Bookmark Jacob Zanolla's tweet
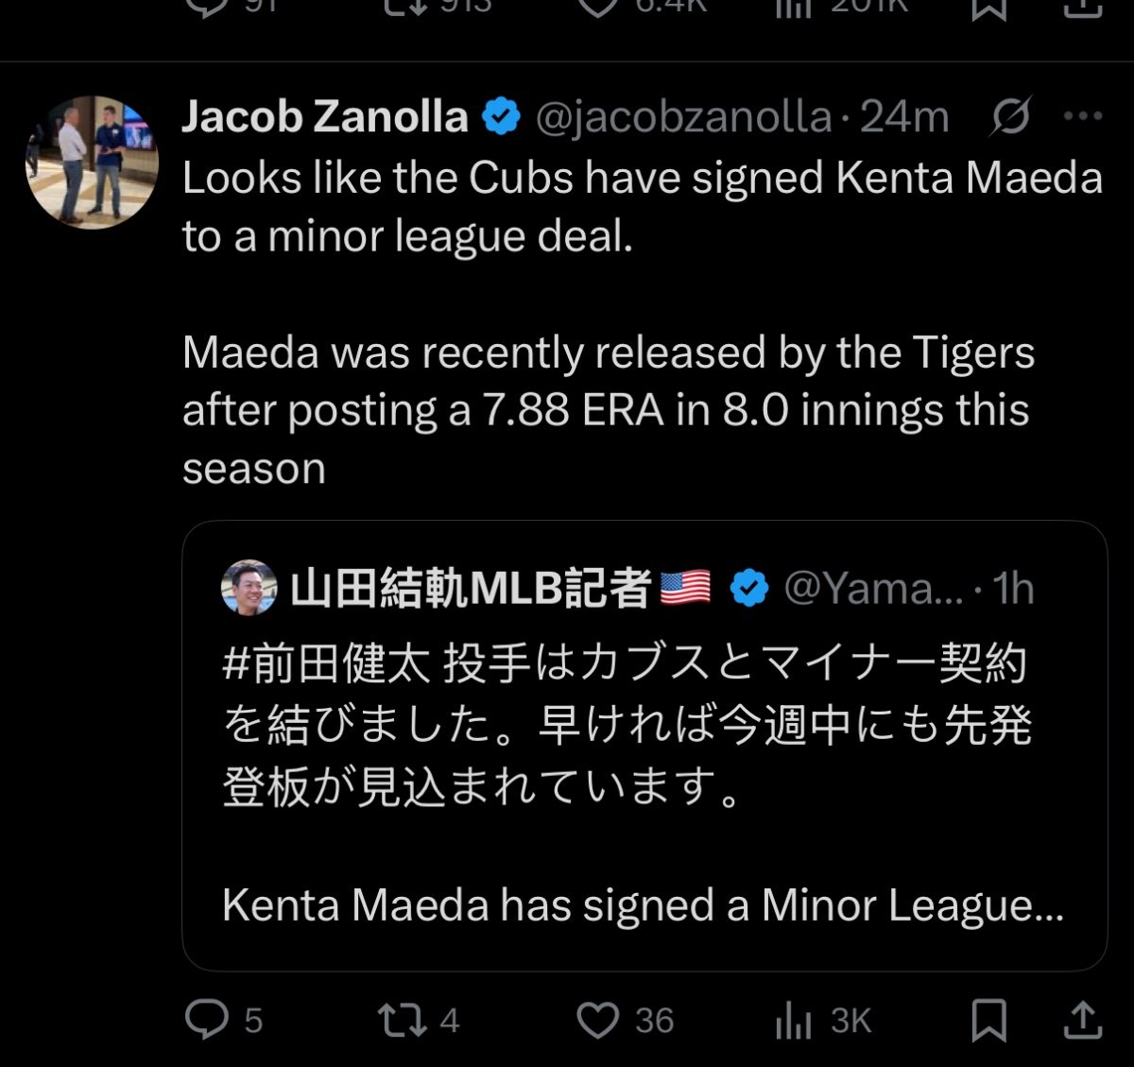Image resolution: width=1134 pixels, height=1067 pixels. (x=988, y=1020)
